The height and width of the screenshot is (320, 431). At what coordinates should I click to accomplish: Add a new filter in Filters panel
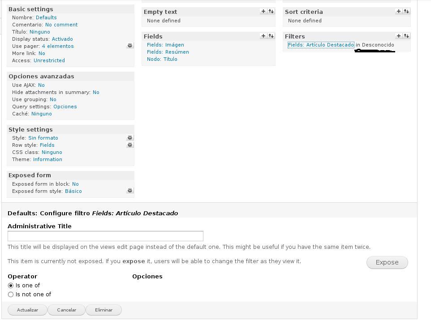coord(398,36)
